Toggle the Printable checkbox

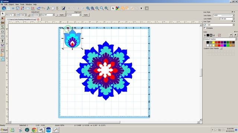205,28
